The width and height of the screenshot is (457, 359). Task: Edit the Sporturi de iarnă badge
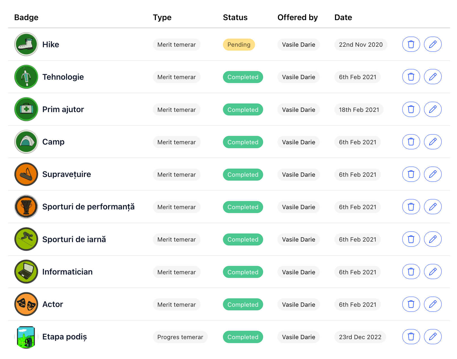pyautogui.click(x=433, y=239)
